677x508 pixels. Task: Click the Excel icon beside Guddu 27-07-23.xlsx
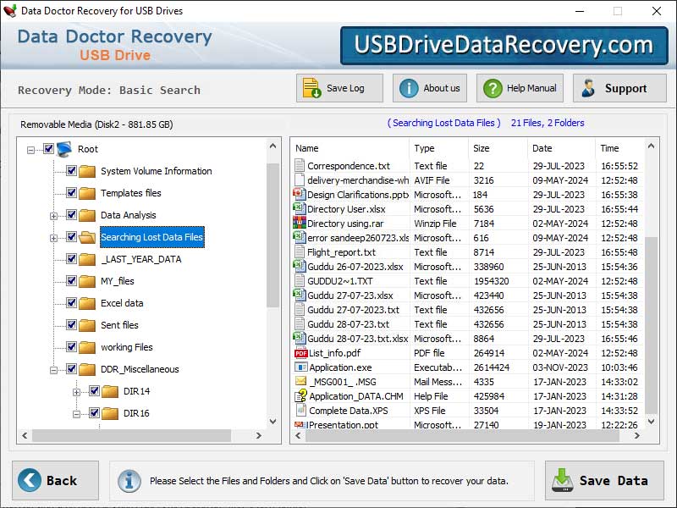(298, 295)
